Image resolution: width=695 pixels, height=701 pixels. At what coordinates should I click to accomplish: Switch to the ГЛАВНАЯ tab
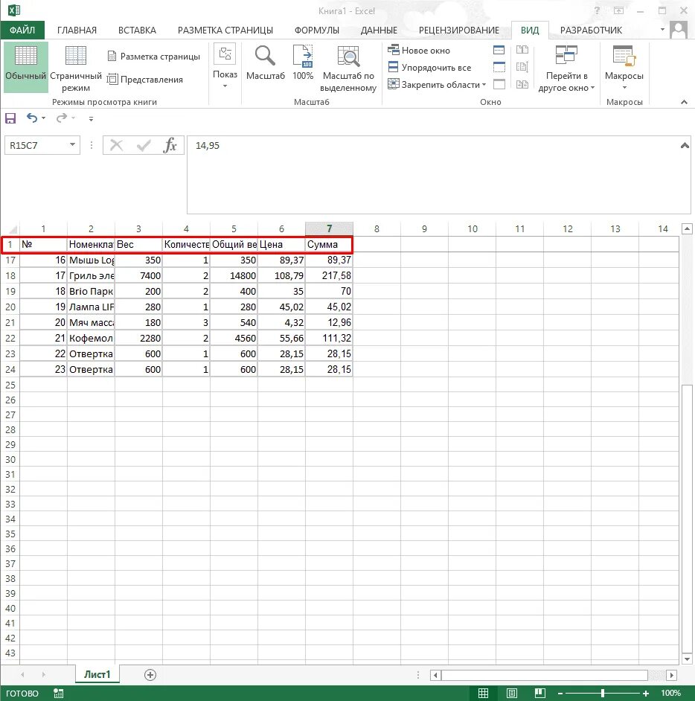(77, 30)
